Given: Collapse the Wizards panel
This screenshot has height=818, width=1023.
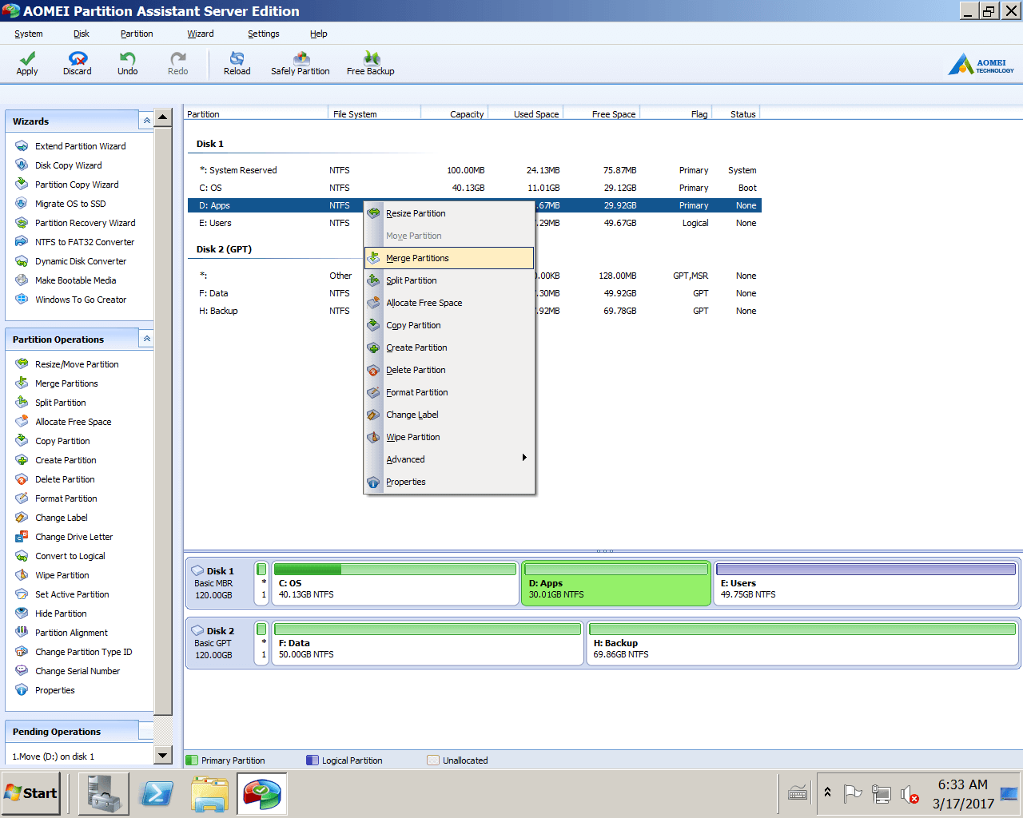Looking at the screenshot, I should 146,121.
